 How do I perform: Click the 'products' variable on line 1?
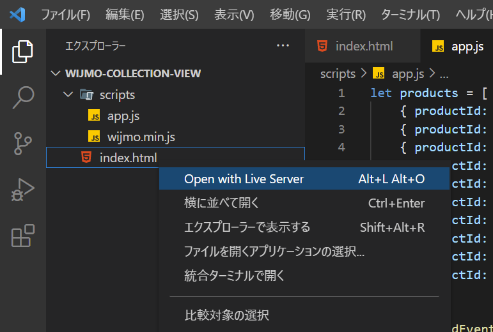point(429,93)
